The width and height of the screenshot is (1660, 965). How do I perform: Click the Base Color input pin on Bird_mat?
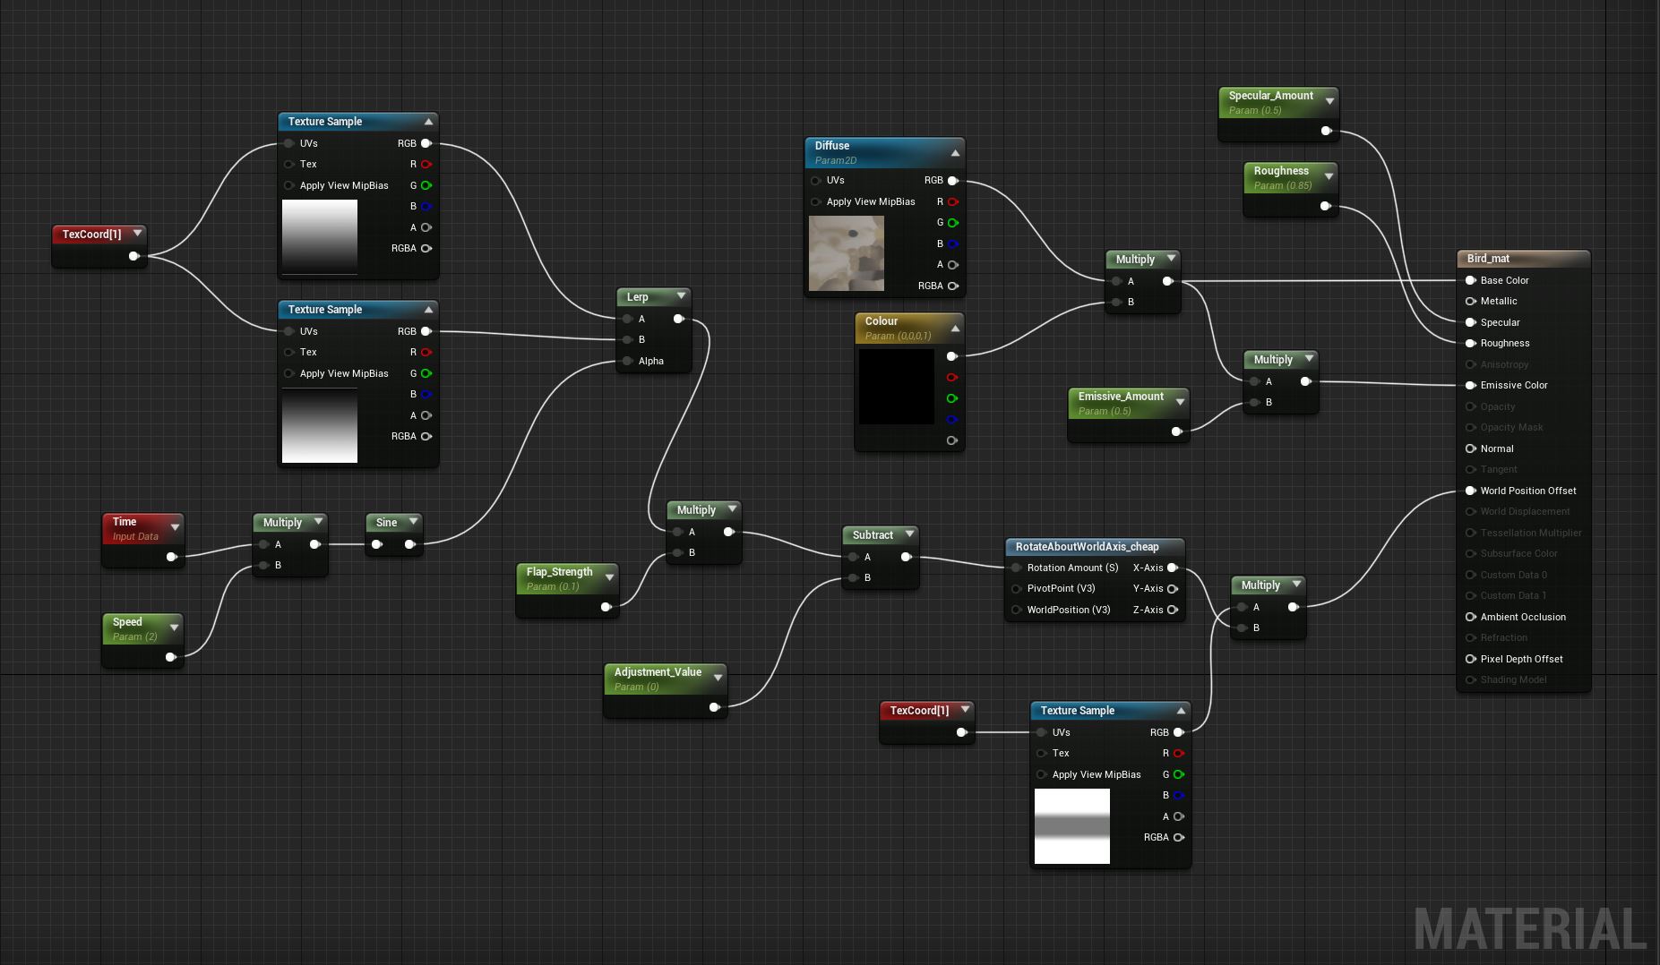click(x=1470, y=280)
